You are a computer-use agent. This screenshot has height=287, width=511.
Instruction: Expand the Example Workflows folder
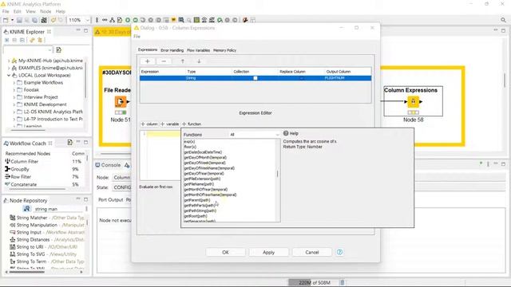coord(14,83)
